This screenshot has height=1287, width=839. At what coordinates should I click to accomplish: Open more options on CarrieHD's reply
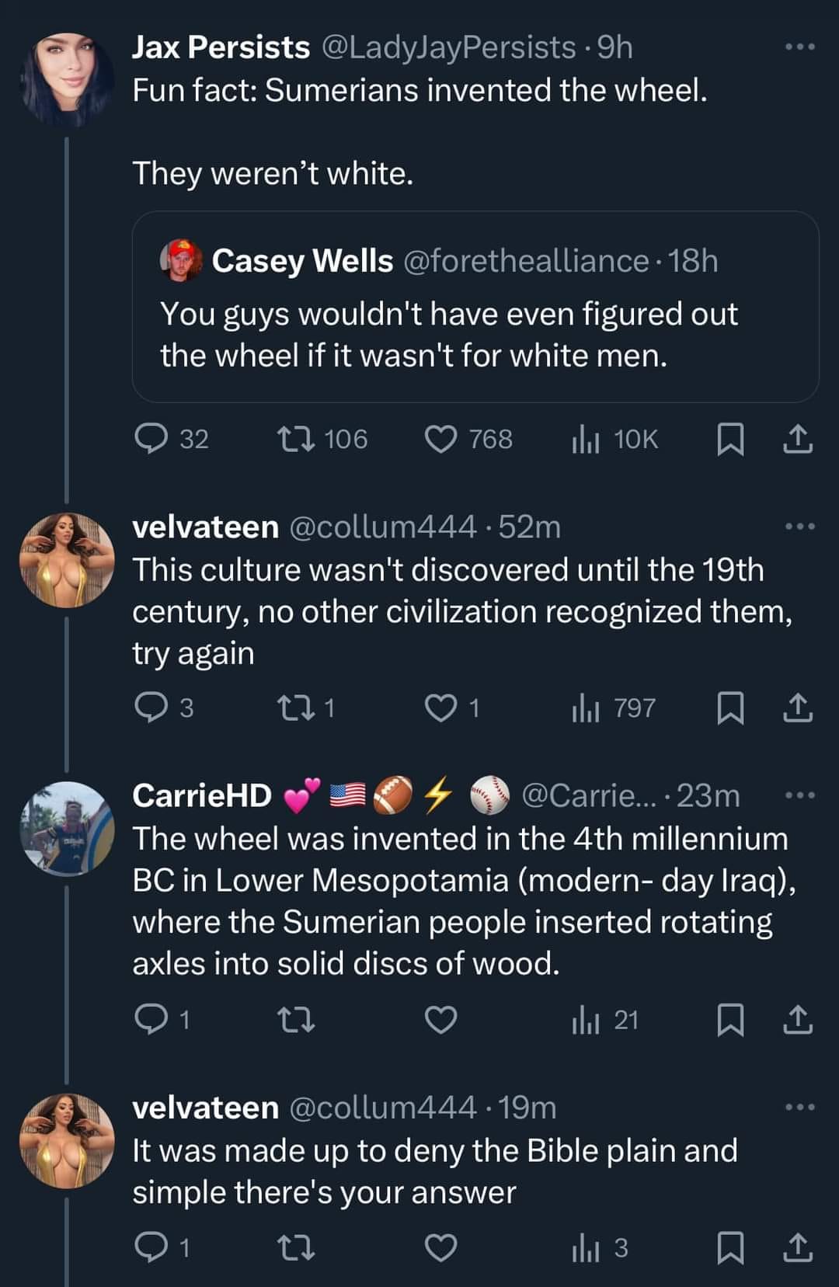799,795
